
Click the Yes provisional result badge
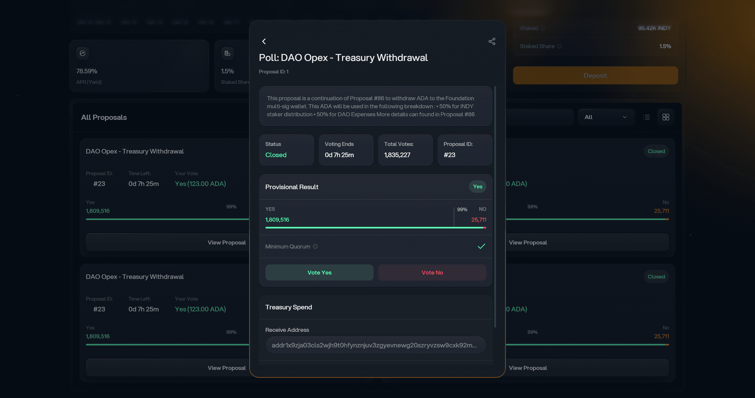(x=477, y=186)
